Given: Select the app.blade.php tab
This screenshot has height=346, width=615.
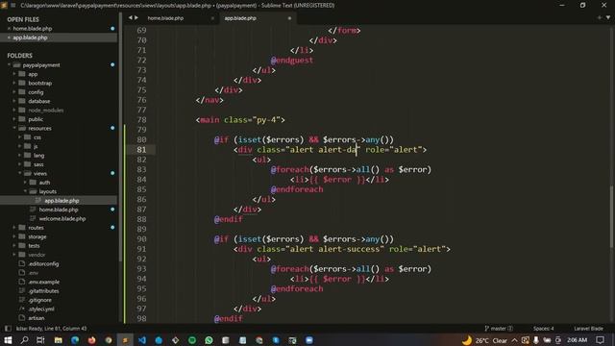Looking at the screenshot, I should click(240, 18).
